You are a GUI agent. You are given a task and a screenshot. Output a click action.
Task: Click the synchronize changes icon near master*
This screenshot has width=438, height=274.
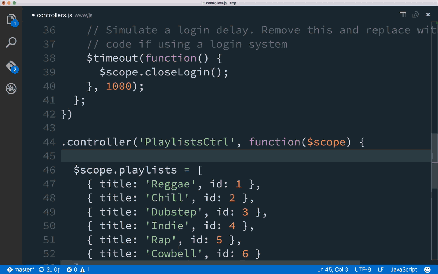(41, 269)
